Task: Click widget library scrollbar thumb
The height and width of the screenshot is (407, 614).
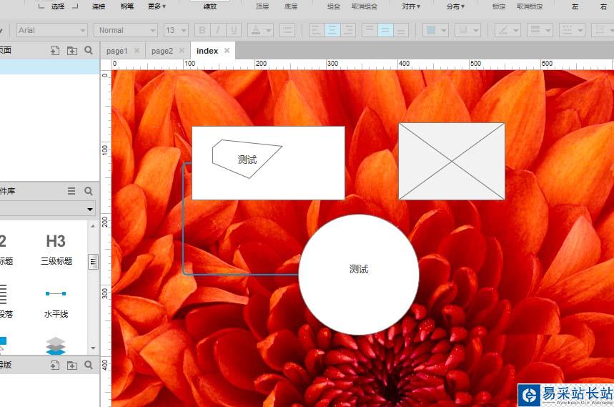Action: pyautogui.click(x=93, y=262)
